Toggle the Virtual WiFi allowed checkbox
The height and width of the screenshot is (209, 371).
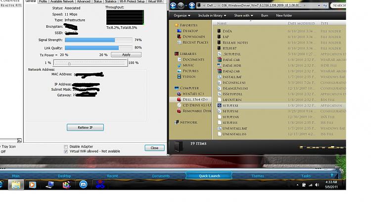pos(66,152)
